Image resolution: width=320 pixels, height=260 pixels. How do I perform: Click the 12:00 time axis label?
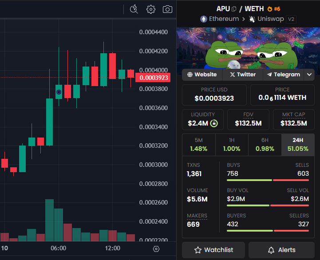tap(112, 248)
